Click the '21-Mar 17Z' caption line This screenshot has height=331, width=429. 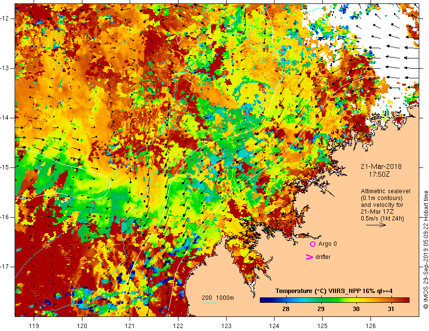[376, 212]
